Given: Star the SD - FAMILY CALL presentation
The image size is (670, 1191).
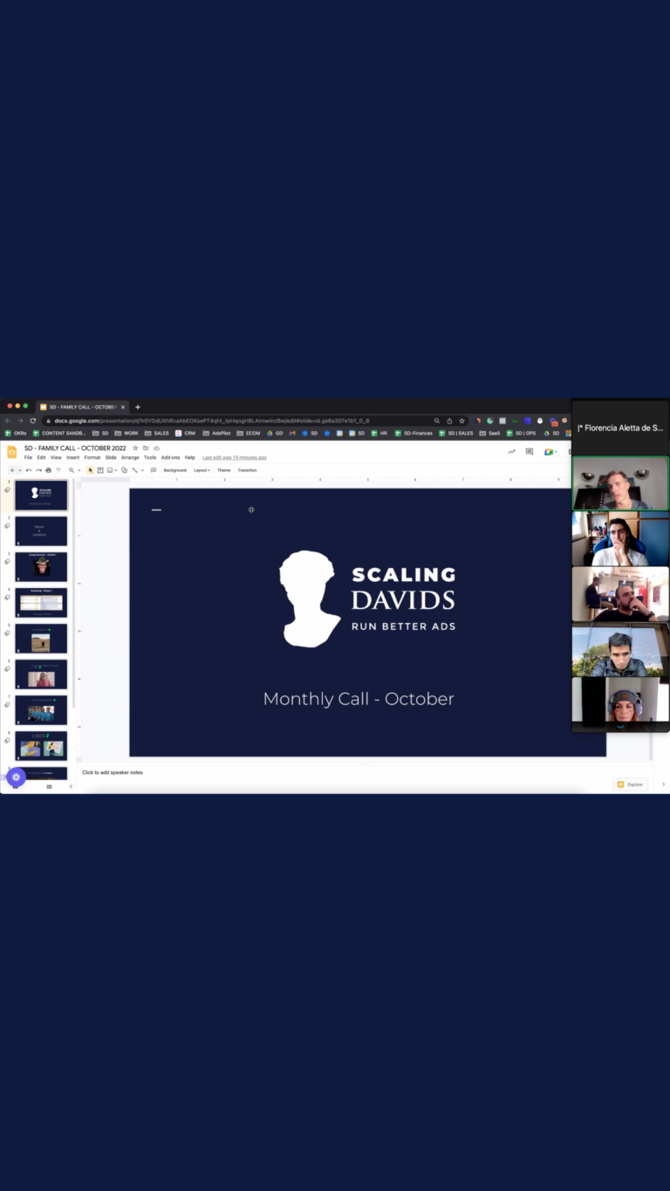Looking at the screenshot, I should 135,448.
